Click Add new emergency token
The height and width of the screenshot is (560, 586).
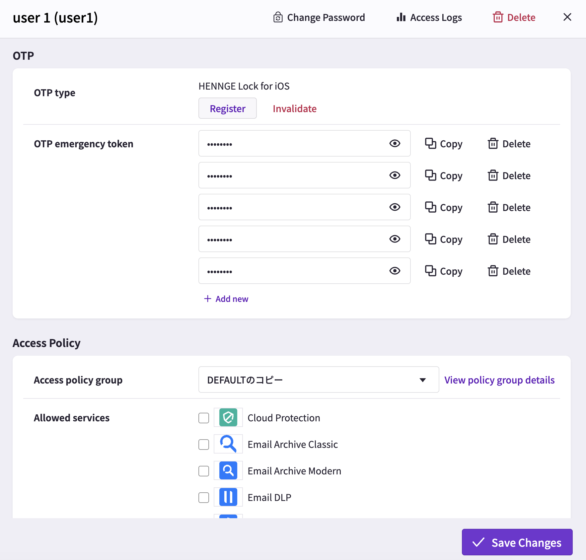coord(226,299)
